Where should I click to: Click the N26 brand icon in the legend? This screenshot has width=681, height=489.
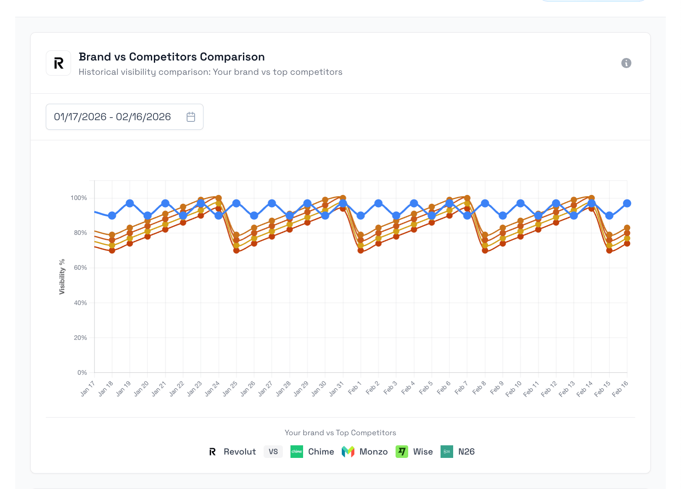(446, 452)
